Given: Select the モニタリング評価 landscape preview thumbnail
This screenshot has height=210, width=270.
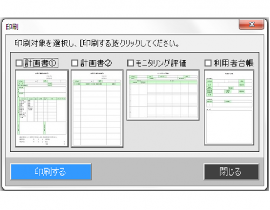Looking at the screenshot, I should tap(163, 95).
